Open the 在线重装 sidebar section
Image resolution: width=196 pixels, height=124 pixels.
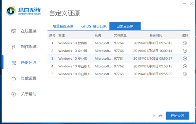pyautogui.click(x=28, y=31)
